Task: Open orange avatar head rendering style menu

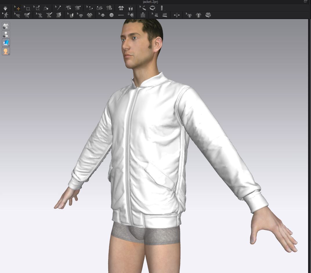Action: pyautogui.click(x=6, y=51)
